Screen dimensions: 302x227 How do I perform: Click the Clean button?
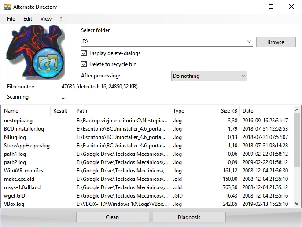(x=113, y=217)
